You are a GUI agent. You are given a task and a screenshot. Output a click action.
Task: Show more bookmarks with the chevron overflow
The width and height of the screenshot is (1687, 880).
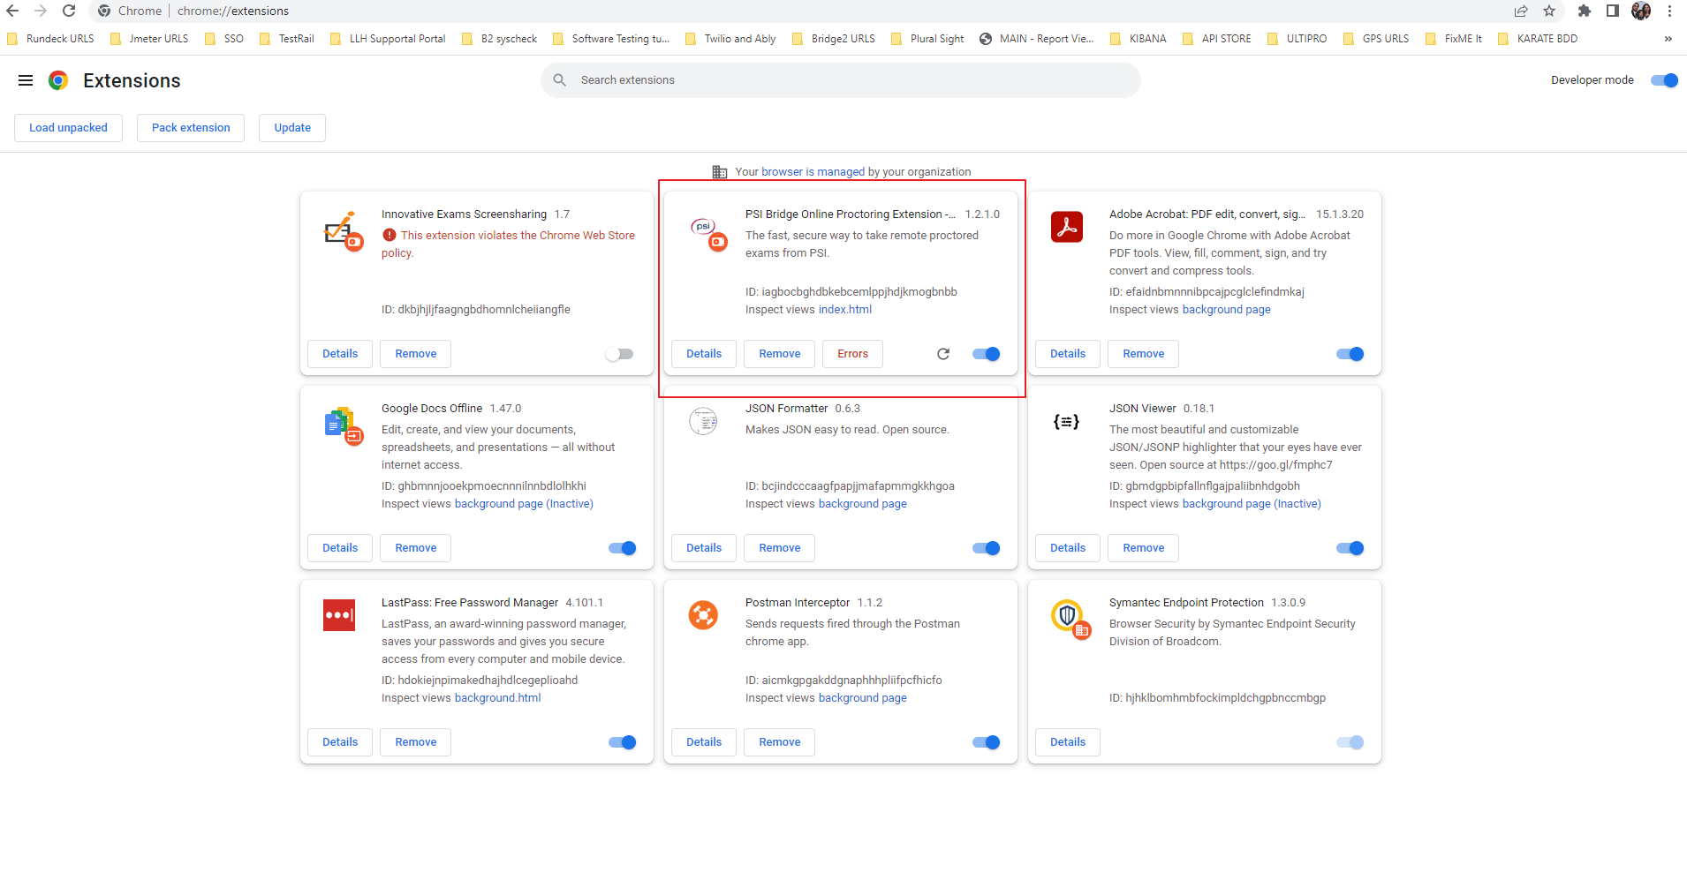click(1668, 39)
